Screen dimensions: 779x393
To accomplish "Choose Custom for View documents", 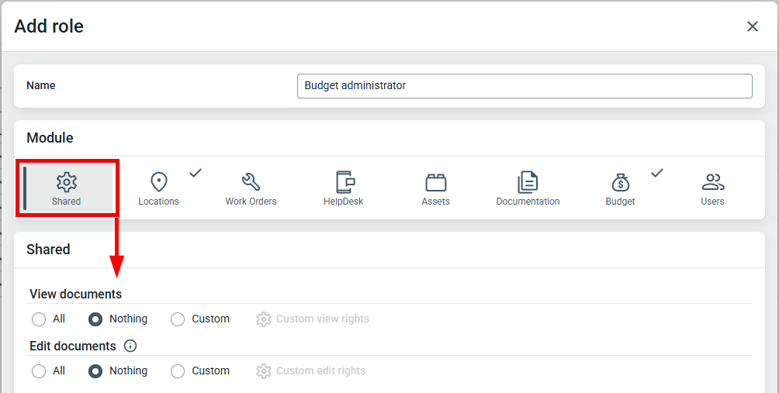I will (x=178, y=319).
